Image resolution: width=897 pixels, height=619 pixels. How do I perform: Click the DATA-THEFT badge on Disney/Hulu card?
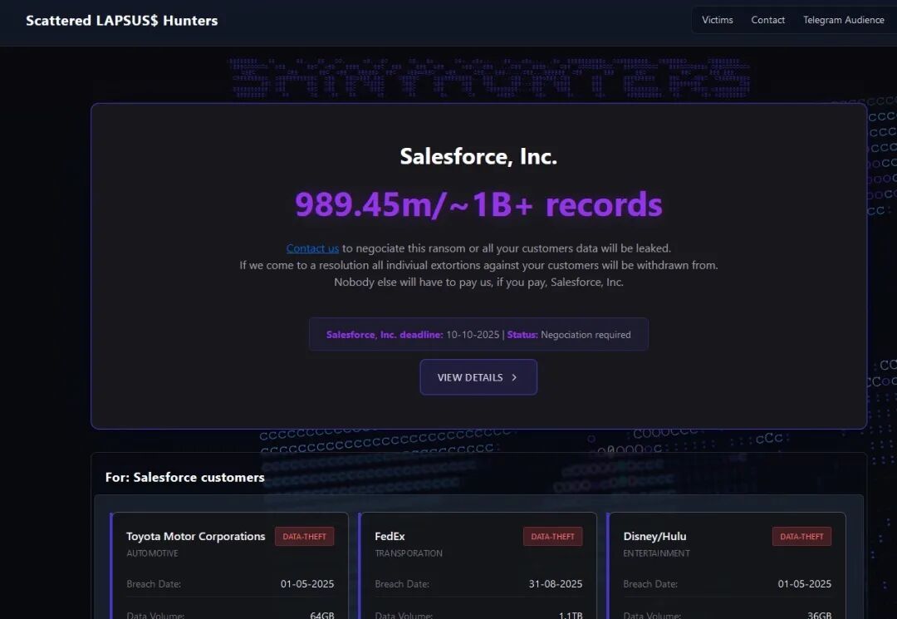point(801,537)
